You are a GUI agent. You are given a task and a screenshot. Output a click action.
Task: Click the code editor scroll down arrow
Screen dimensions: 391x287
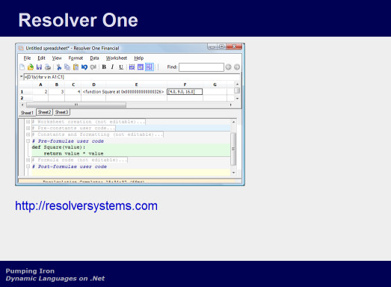pyautogui.click(x=233, y=173)
